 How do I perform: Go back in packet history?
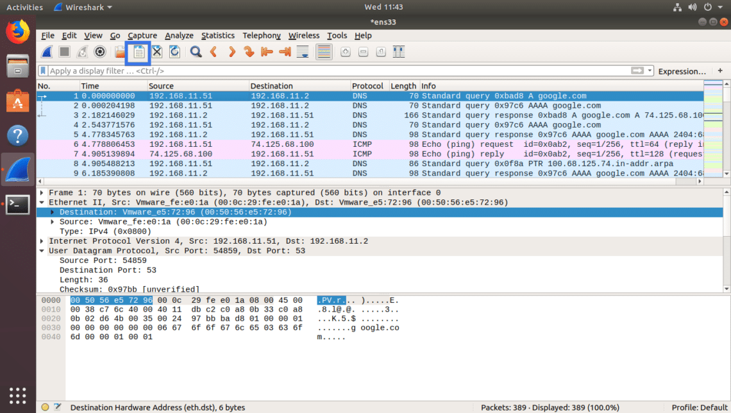[x=214, y=52]
